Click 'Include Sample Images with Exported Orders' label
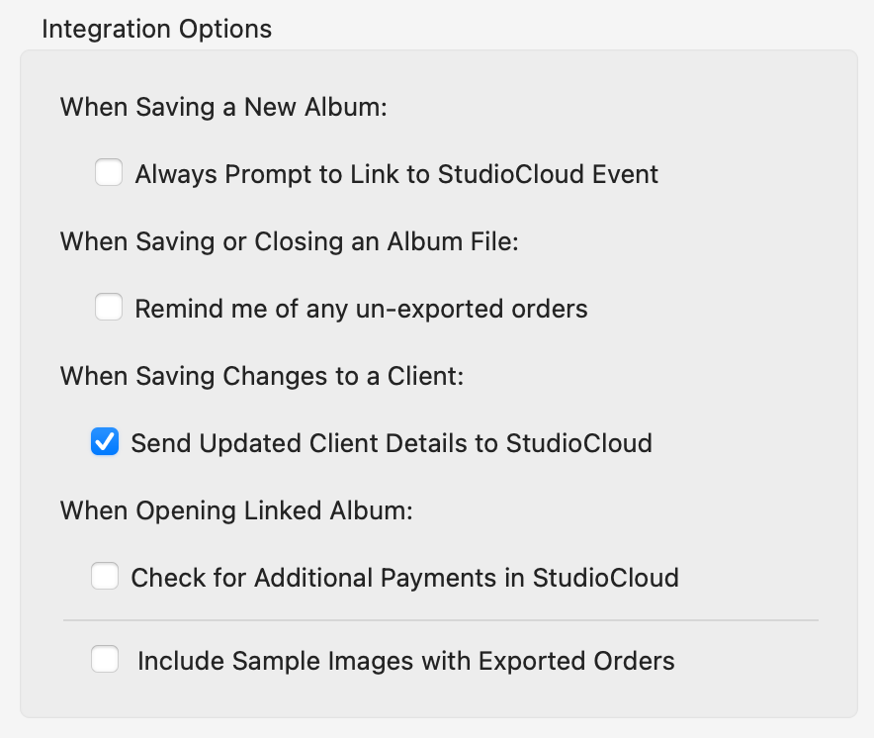874x738 pixels. coord(405,661)
